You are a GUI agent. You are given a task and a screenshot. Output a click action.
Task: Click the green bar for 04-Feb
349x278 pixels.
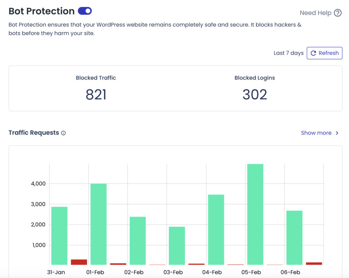pos(216,230)
